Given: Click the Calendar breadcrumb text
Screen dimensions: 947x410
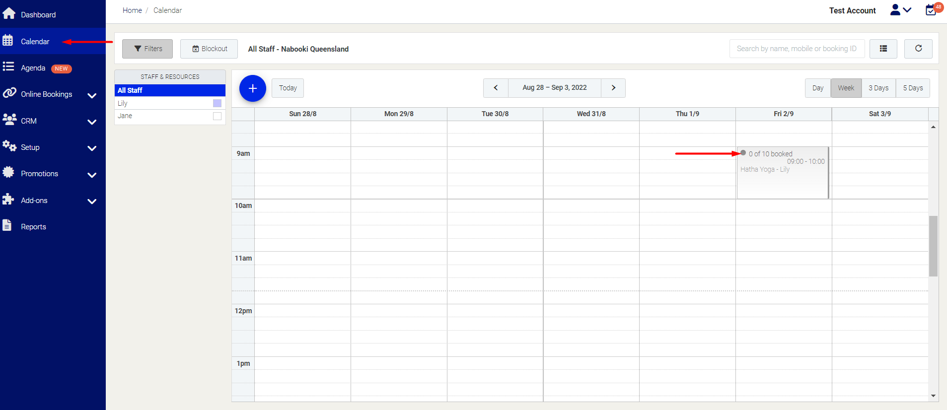Looking at the screenshot, I should (167, 10).
